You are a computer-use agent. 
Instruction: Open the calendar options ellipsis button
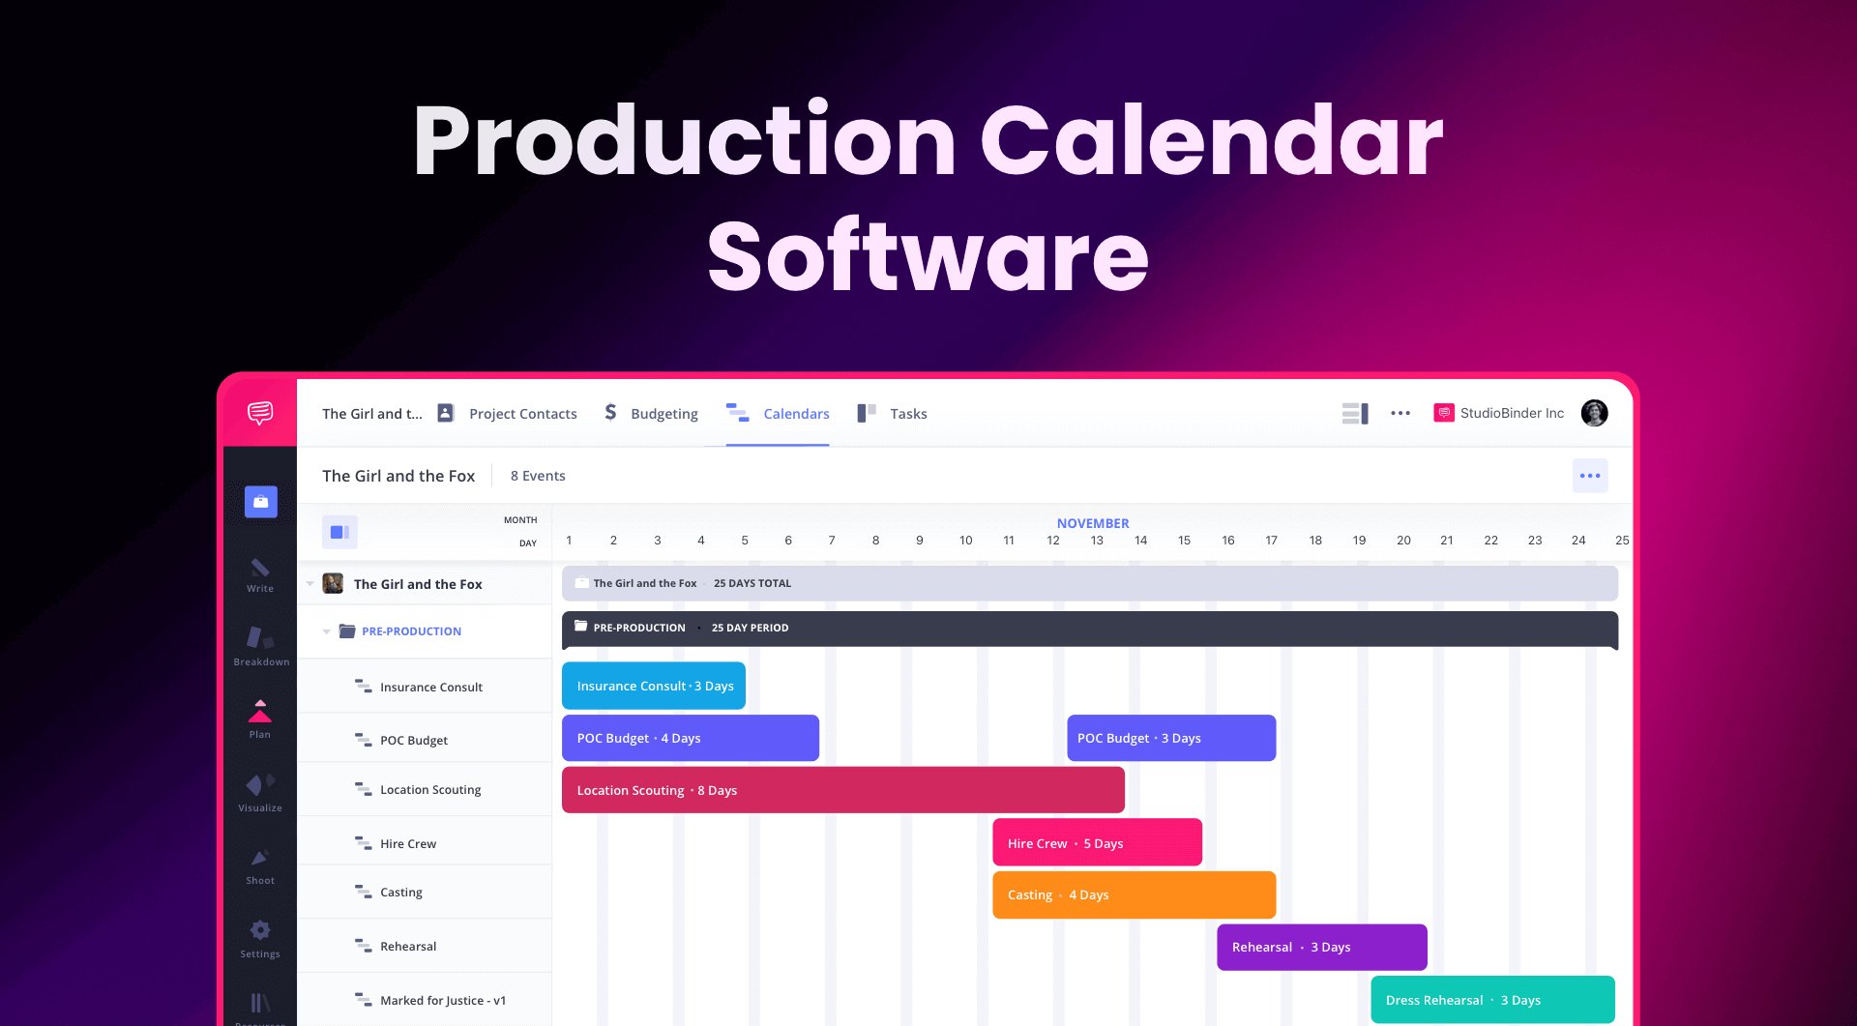[x=1590, y=475]
